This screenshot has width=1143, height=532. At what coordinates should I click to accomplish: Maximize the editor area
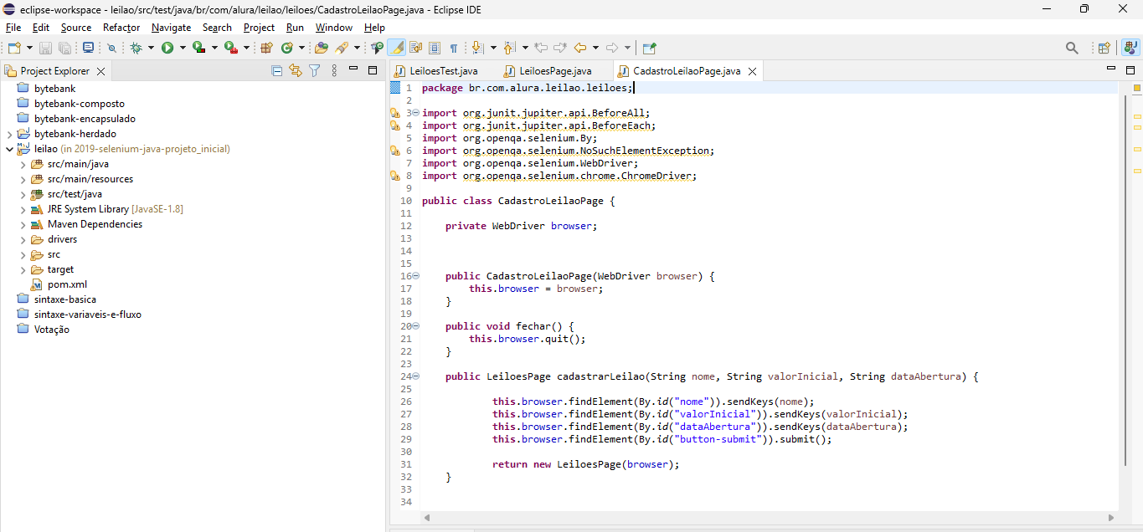pos(1132,69)
